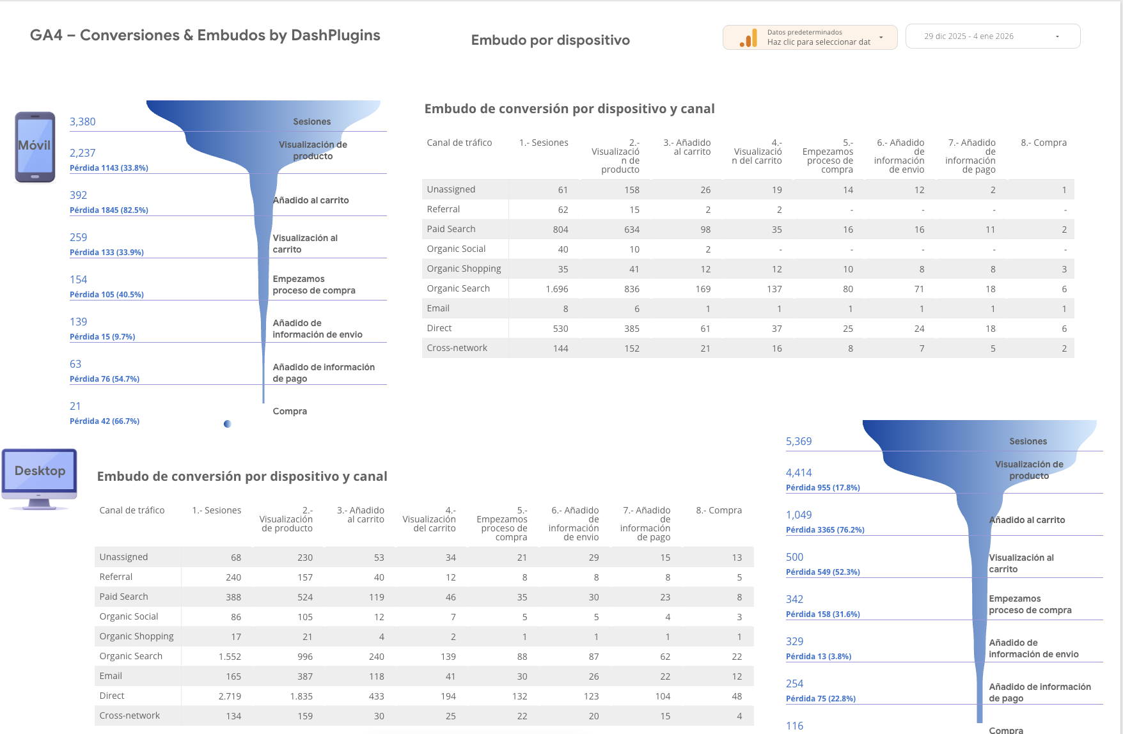Click the date range dropdown arrow

[1057, 36]
